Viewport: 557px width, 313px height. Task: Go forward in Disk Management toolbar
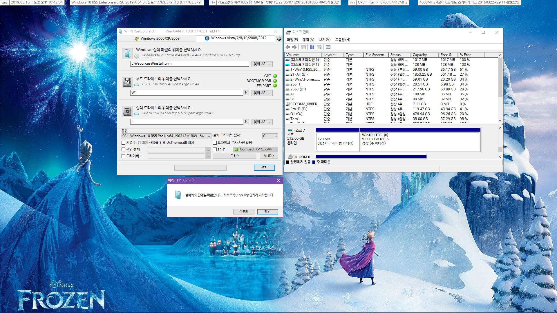coord(294,47)
